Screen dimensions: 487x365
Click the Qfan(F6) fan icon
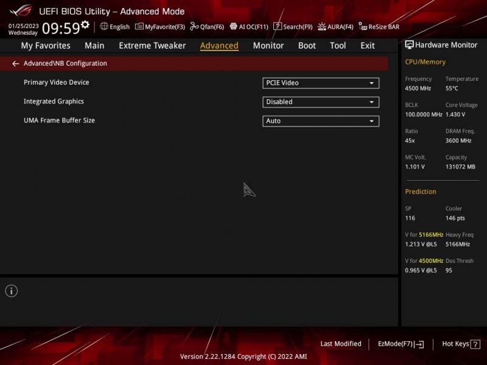pyautogui.click(x=194, y=26)
